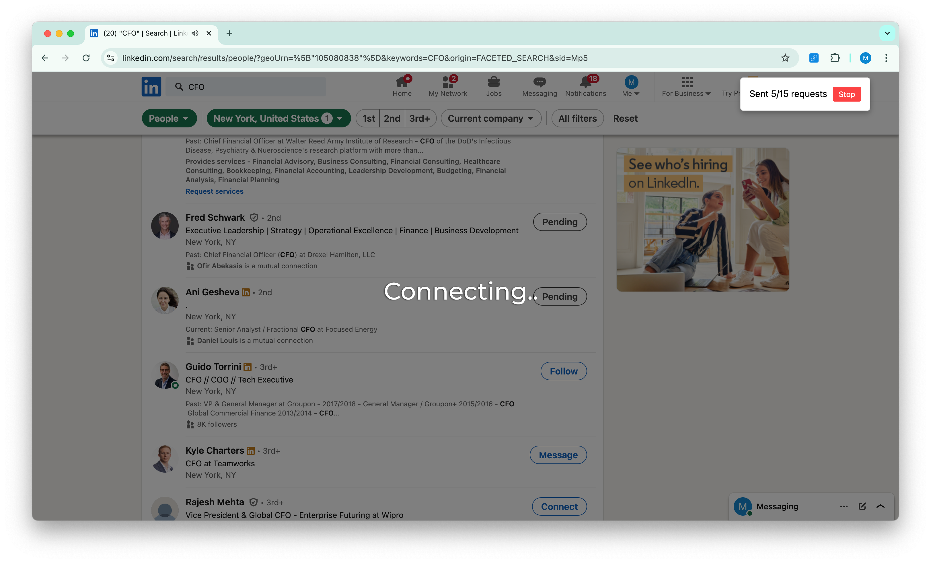The height and width of the screenshot is (563, 931).
Task: Click Guido Torrini's premium badge
Action: tap(248, 367)
